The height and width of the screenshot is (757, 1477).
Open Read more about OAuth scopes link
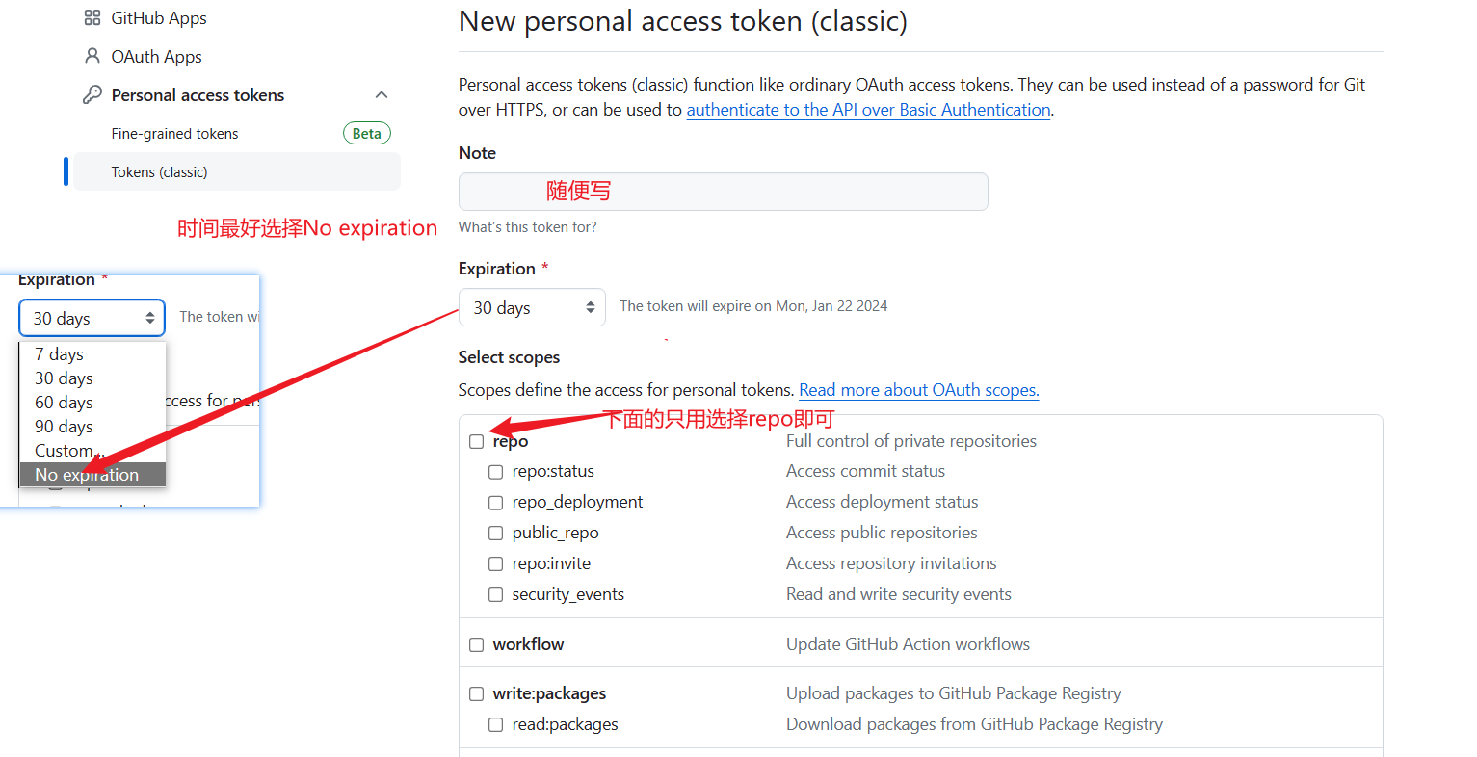918,390
